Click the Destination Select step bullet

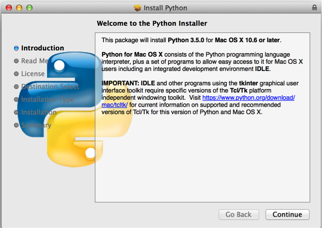(x=16, y=87)
